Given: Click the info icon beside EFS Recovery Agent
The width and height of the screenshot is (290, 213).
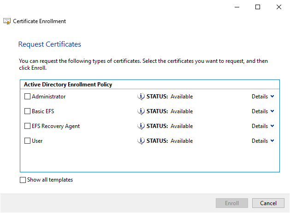Looking at the screenshot, I should [x=141, y=126].
